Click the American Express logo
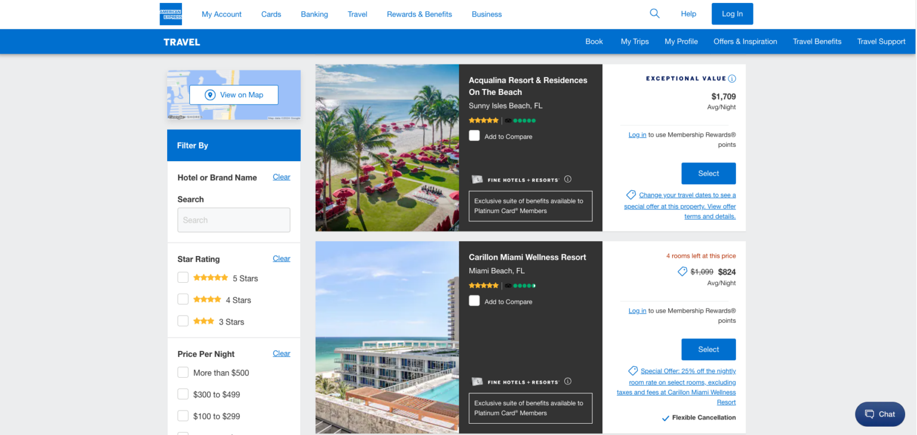Viewport: 917px width, 435px height. [x=171, y=14]
